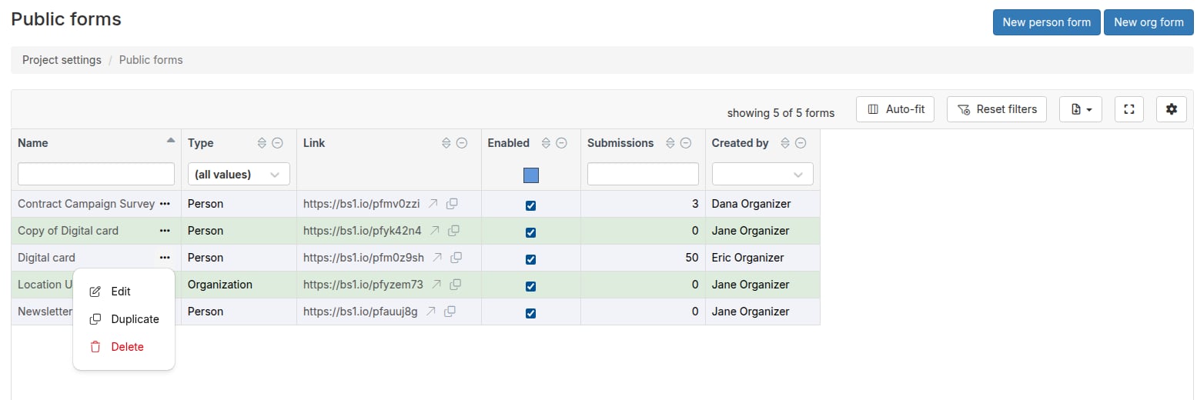Focus the Submissions filter input
The height and width of the screenshot is (400, 1197).
(643, 174)
